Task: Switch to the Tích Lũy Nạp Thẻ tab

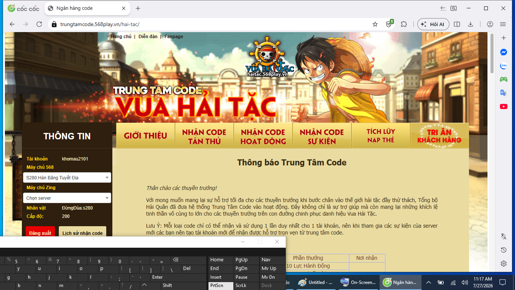Action: pos(380,136)
